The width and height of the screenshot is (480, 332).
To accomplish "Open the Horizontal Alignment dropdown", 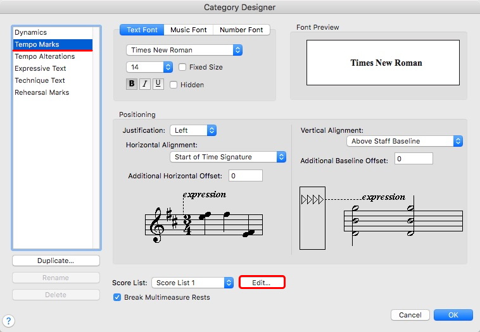I will [228, 157].
